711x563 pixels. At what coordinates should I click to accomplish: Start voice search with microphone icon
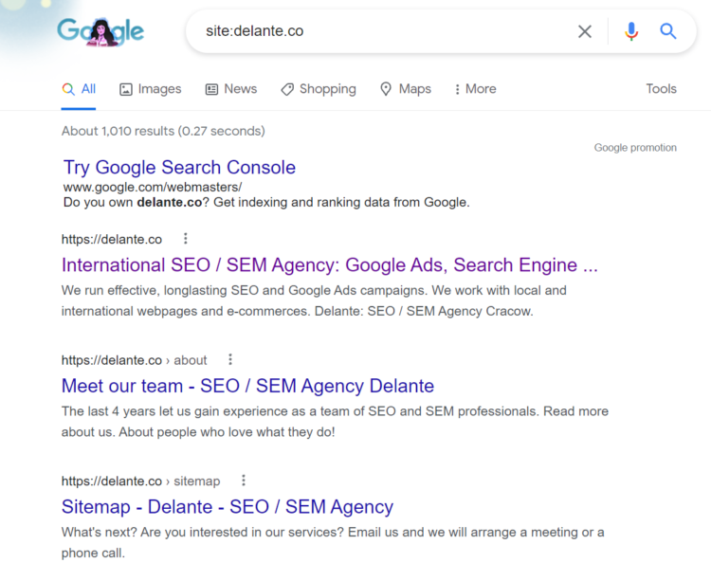(x=631, y=31)
